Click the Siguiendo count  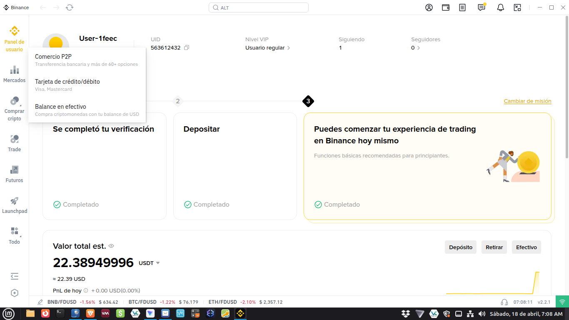[x=340, y=48]
